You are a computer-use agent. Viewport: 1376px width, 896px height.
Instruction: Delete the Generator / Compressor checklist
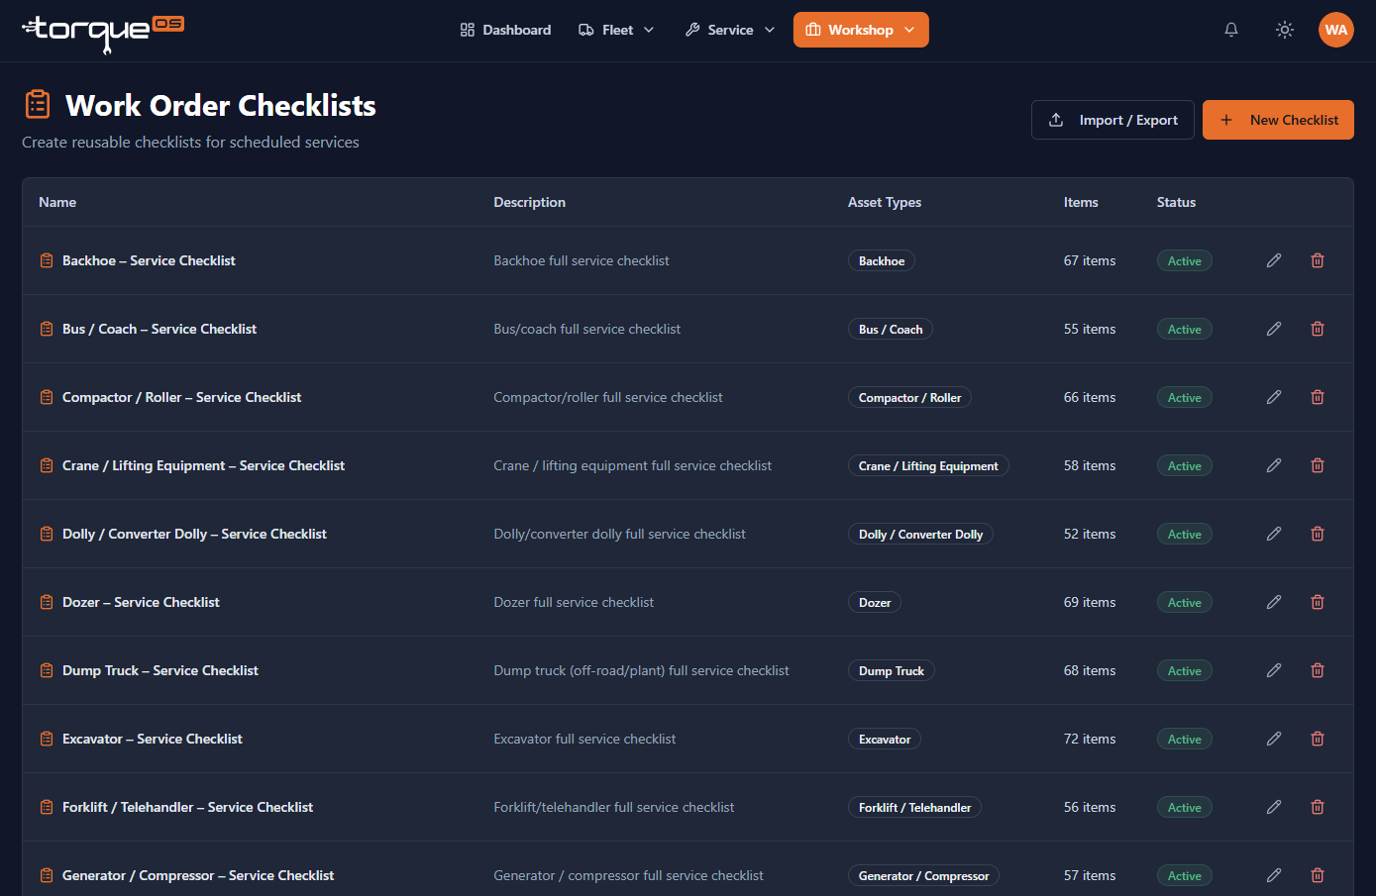click(x=1318, y=875)
